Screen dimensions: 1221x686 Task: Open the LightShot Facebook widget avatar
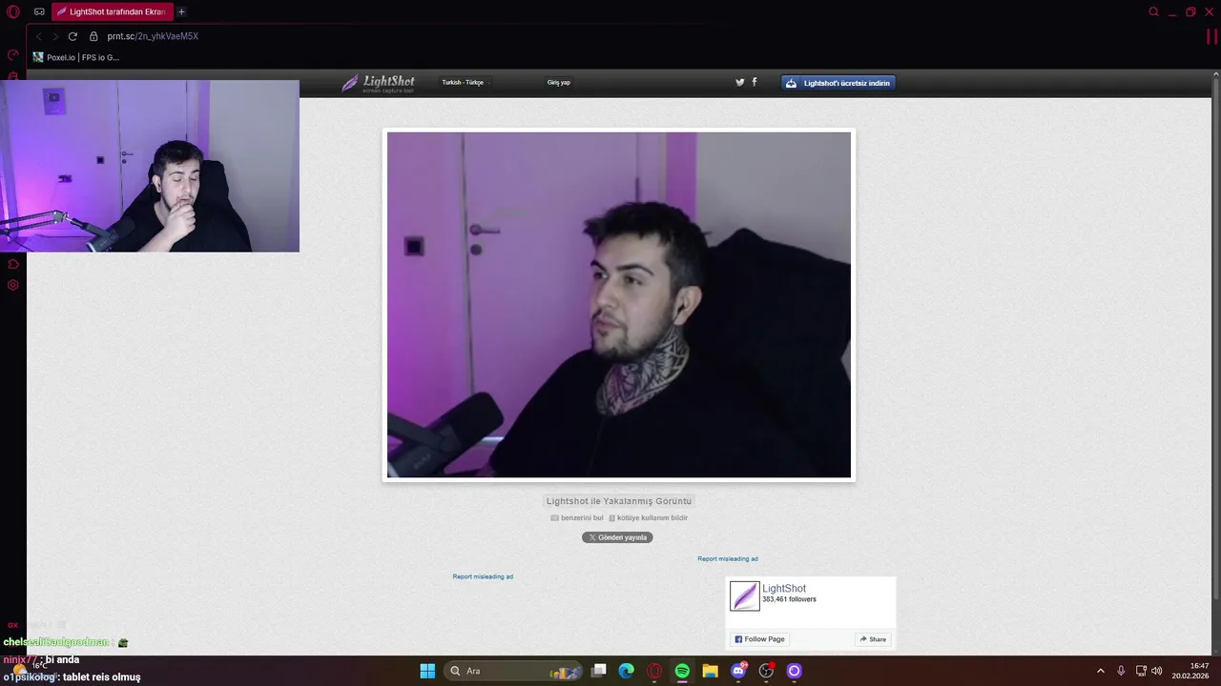point(745,596)
